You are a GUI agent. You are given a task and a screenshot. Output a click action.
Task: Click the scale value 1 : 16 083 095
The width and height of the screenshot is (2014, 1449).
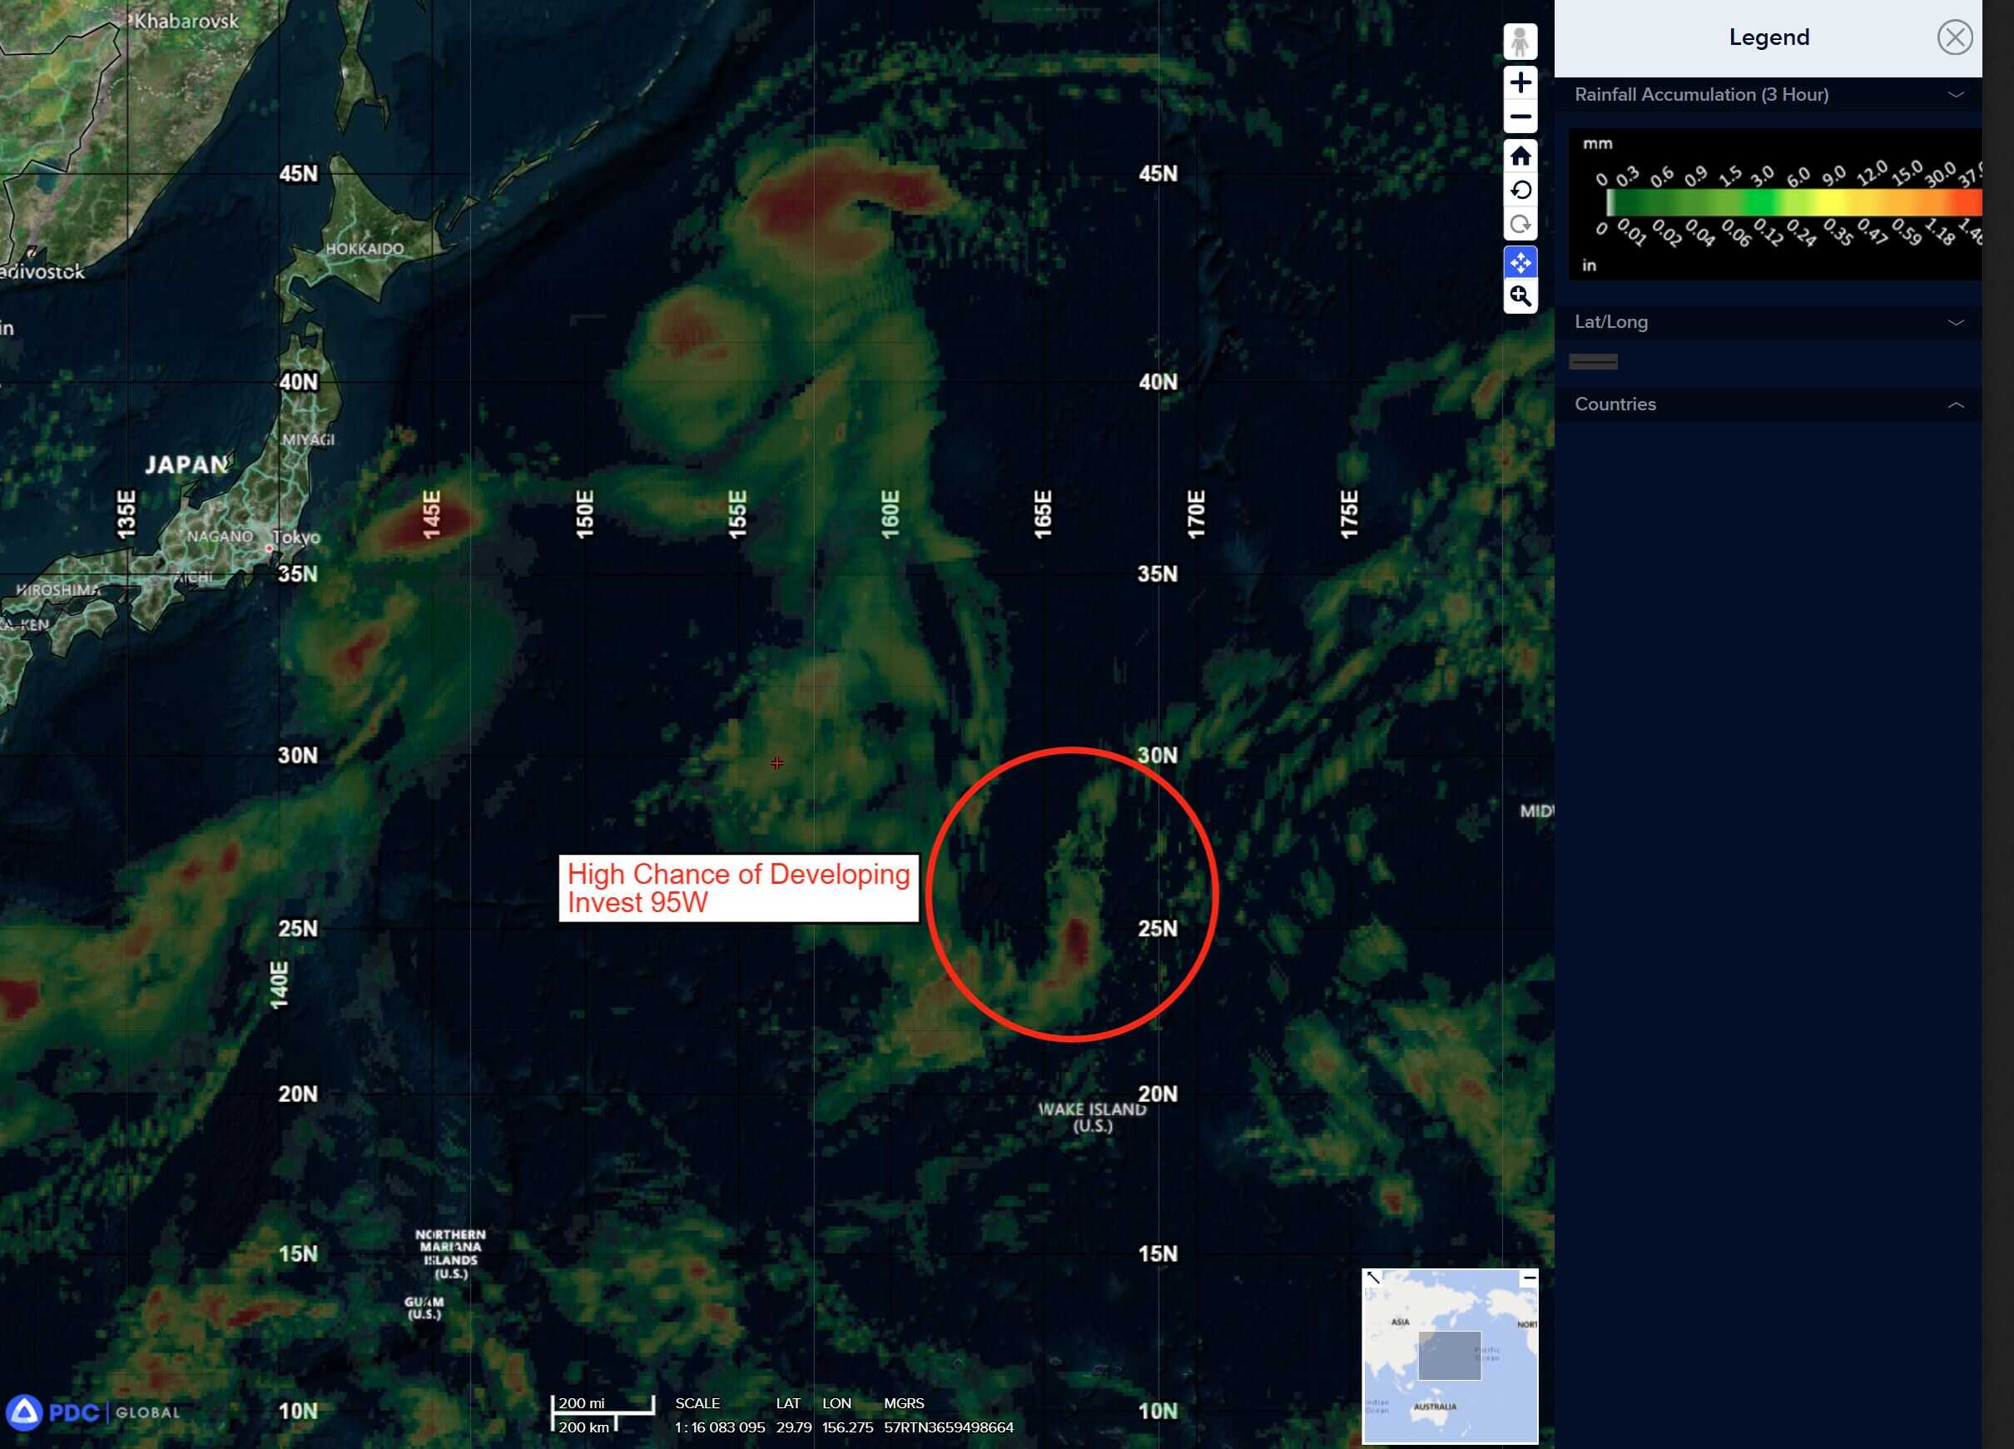tap(719, 1427)
